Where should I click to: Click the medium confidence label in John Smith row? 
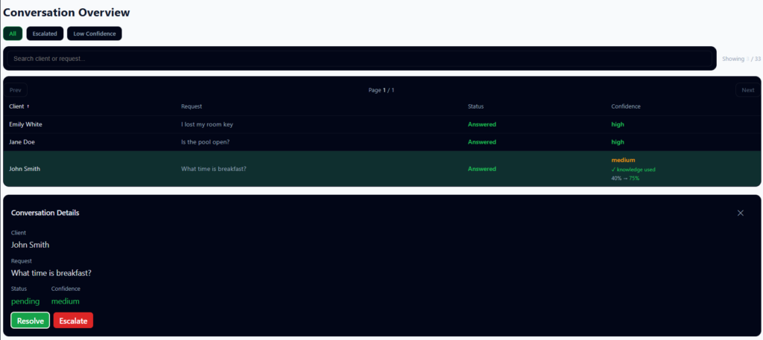pos(623,160)
